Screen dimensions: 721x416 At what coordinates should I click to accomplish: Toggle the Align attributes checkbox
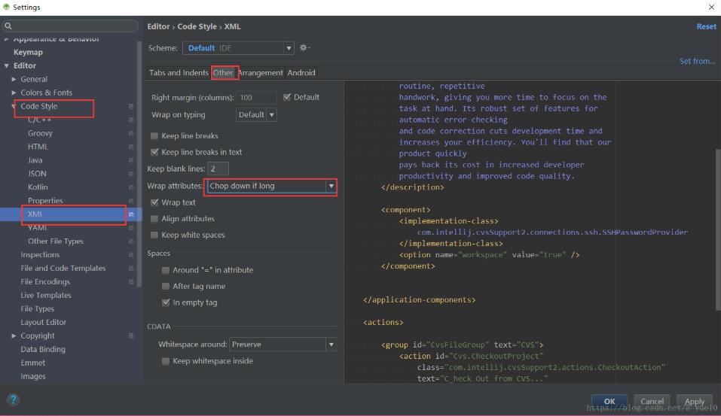(x=154, y=219)
